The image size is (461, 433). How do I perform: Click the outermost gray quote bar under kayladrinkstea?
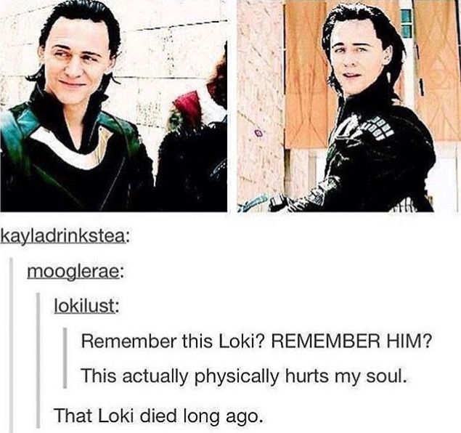(12, 344)
